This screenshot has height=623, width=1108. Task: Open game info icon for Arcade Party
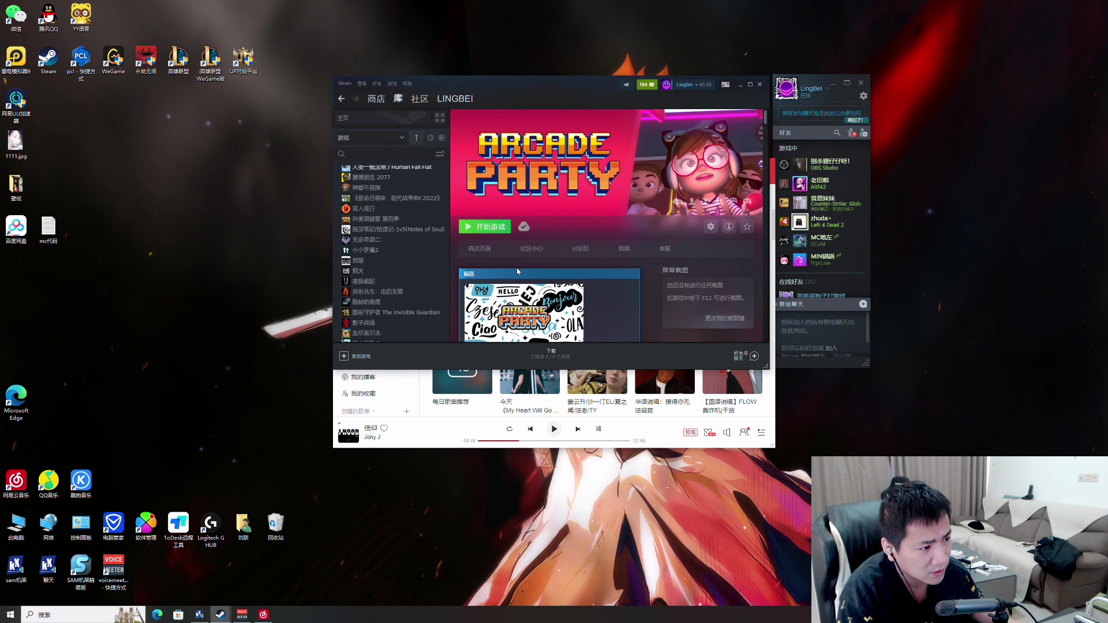[x=729, y=227]
